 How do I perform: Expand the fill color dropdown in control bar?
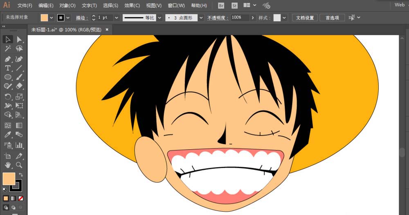pyautogui.click(x=52, y=18)
